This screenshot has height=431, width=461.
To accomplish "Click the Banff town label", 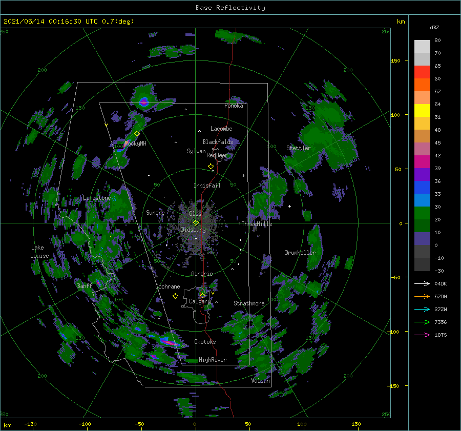I will tap(85, 285).
